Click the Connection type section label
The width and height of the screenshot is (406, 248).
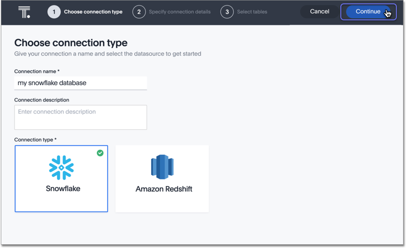pyautogui.click(x=35, y=140)
